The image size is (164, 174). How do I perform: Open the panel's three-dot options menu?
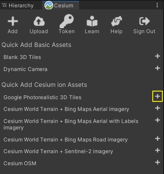(157, 5)
